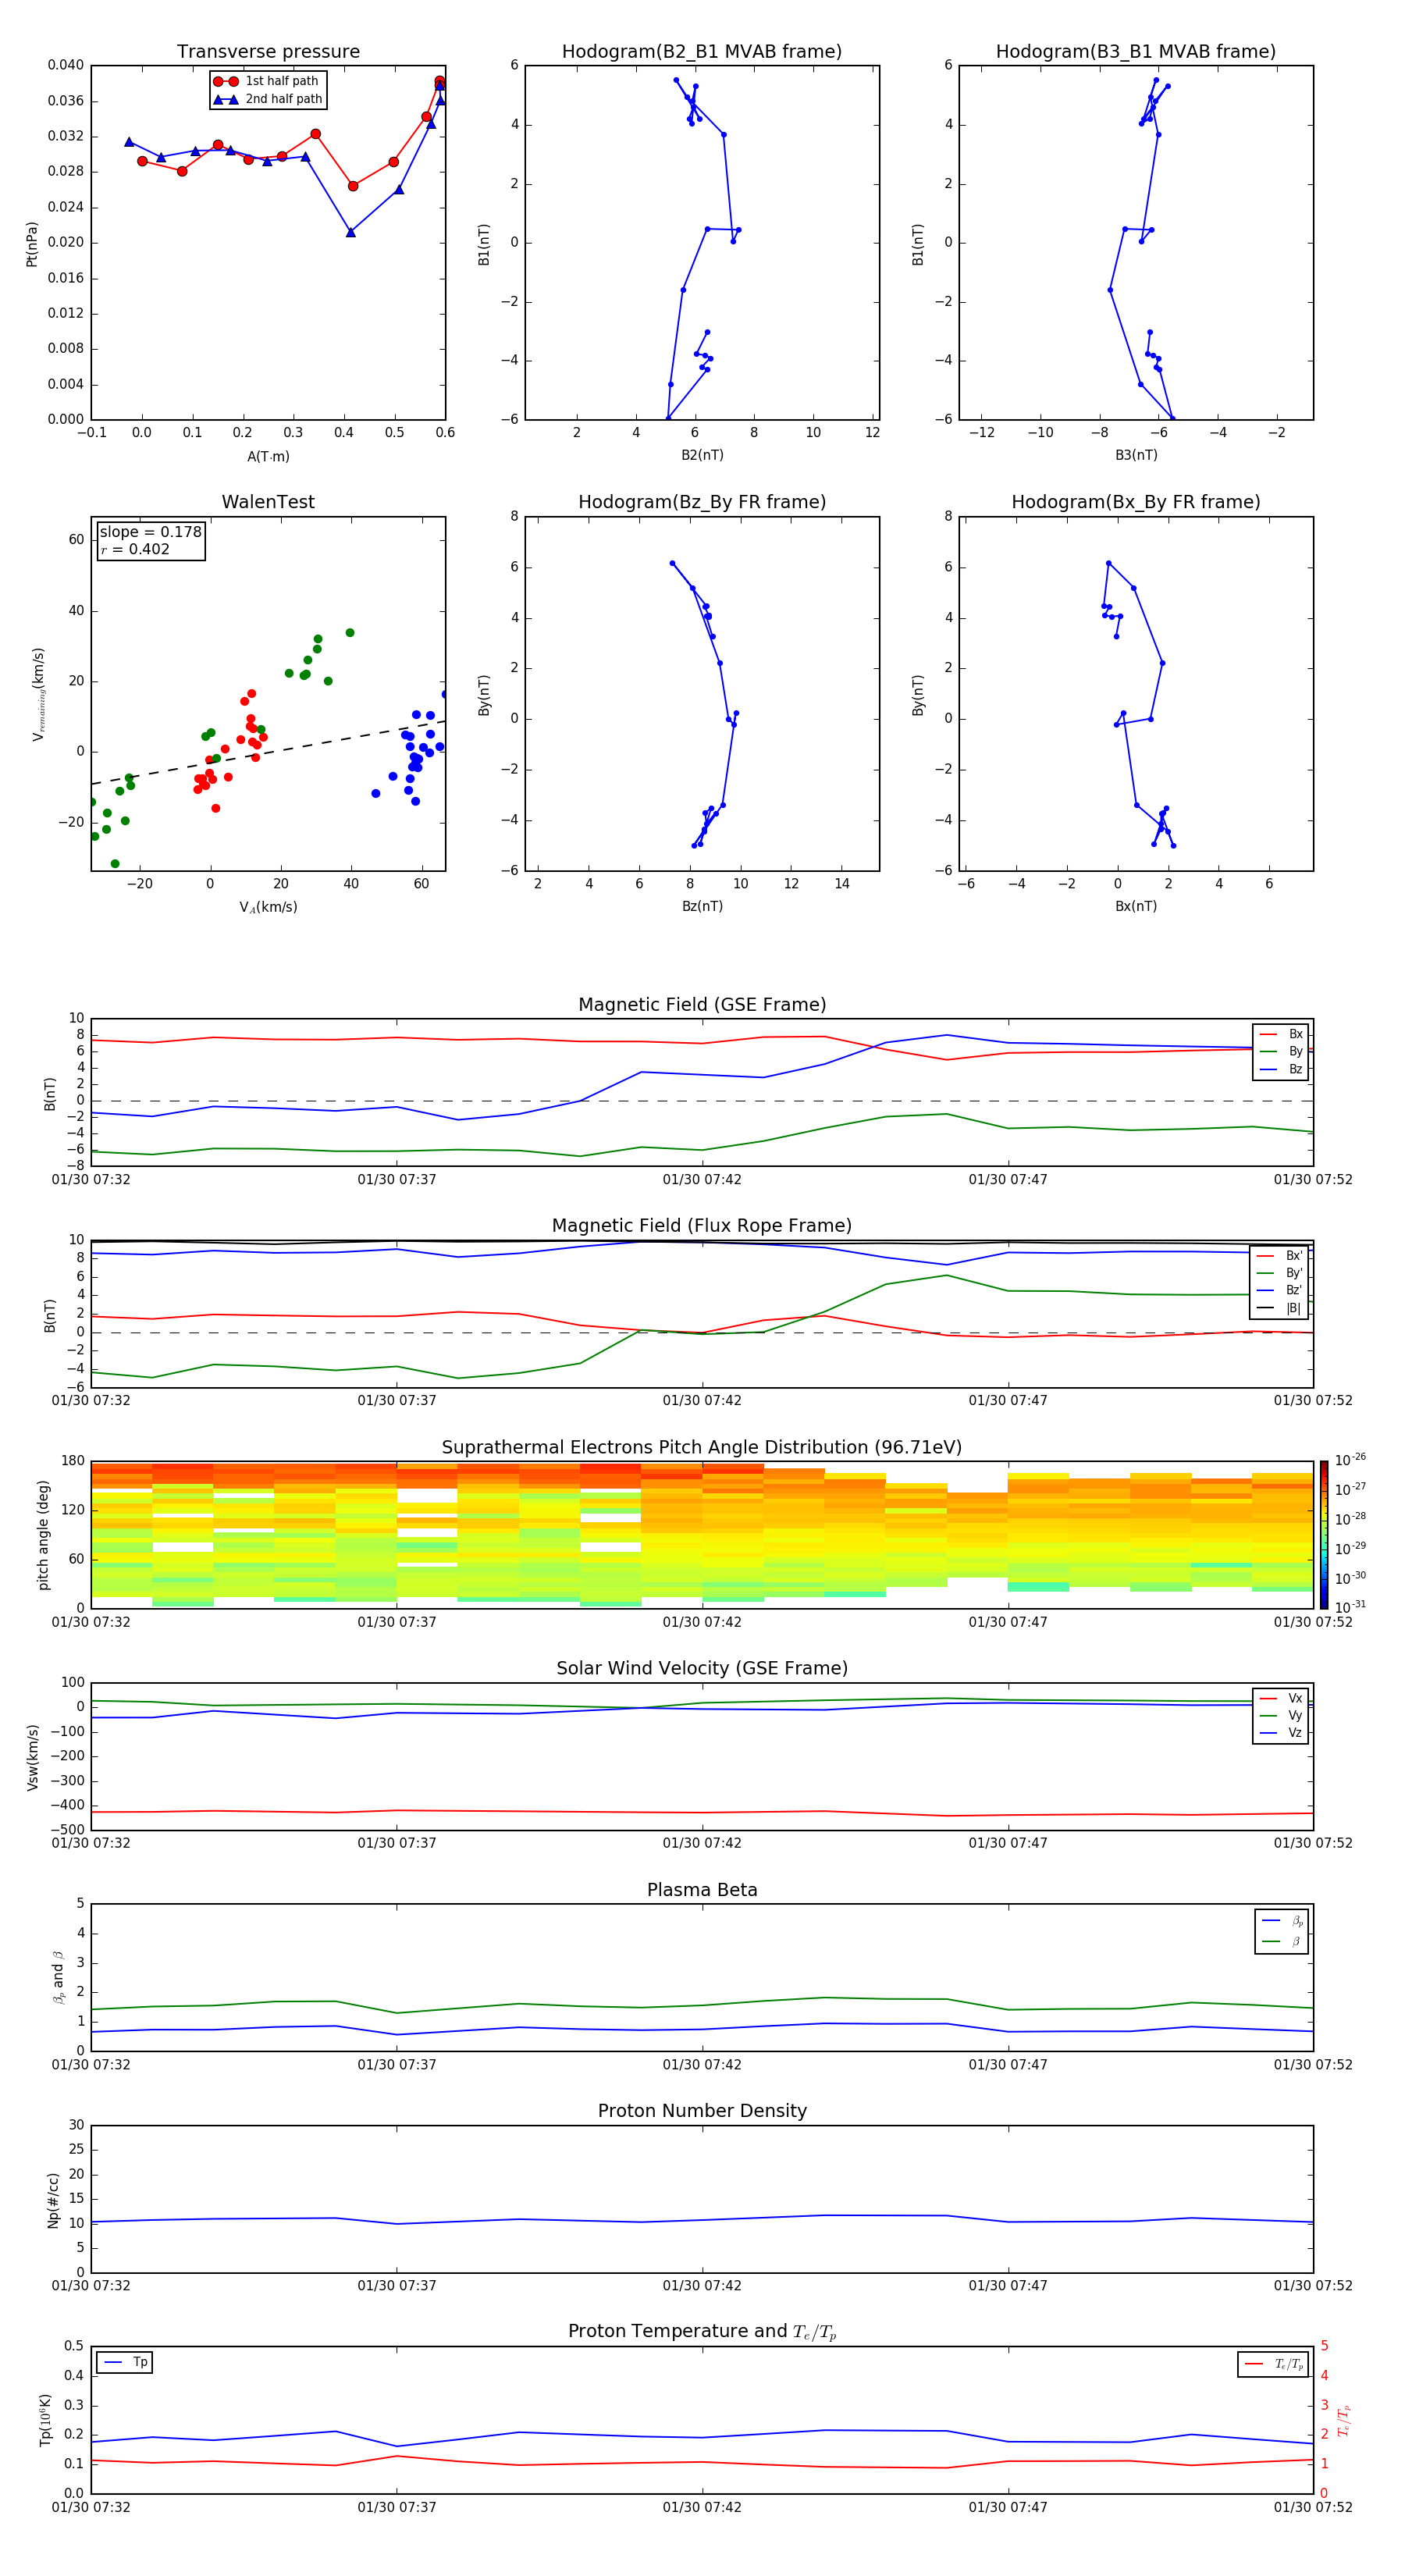Click "01/30 07:42" tick under Plasma Beta plot
1405x2576 pixels.
(702, 2064)
